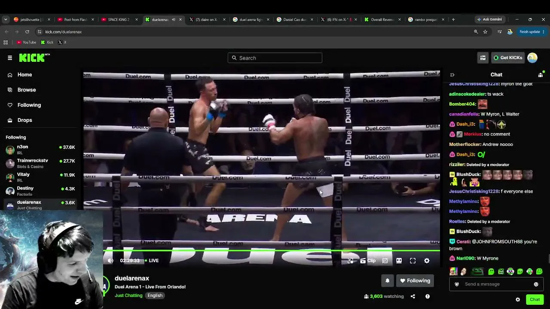550x309 pixels.
Task: Select duelarenax in the Following list
Action: click(41, 204)
